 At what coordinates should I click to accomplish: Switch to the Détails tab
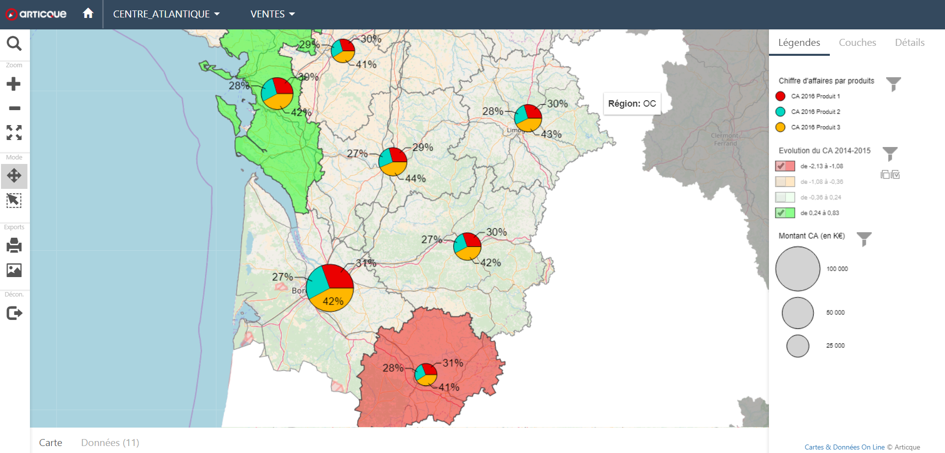(x=910, y=42)
